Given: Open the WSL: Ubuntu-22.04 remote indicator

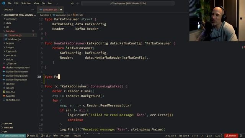Looking at the screenshot, I should pyautogui.click(x=13, y=136).
